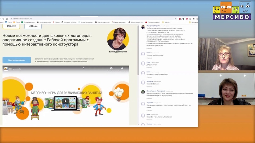
Task: Open the dark round extension icon
Action: pos(184,19)
